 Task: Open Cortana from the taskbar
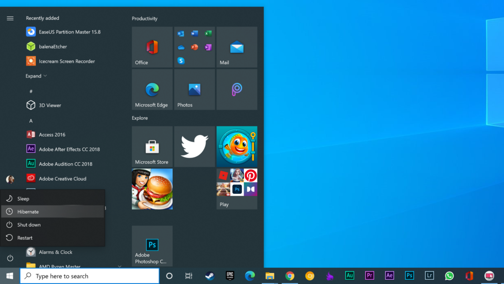tap(169, 276)
